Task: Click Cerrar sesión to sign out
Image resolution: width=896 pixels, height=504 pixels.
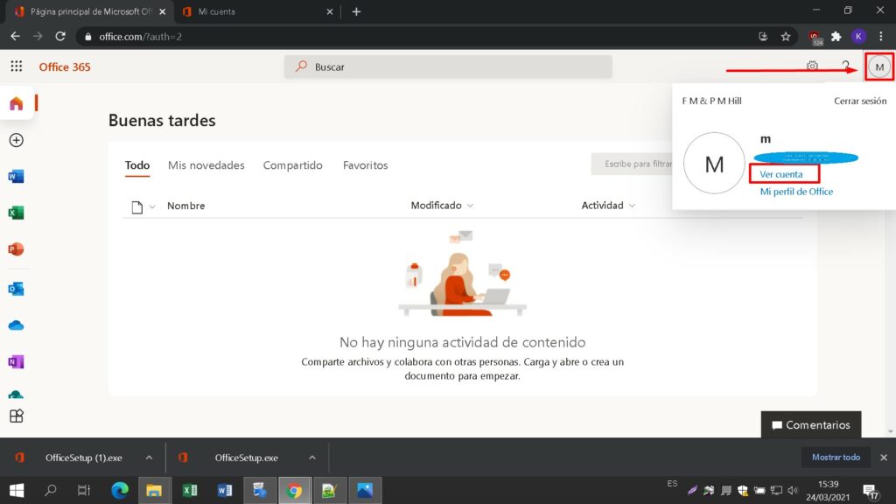Action: (860, 101)
